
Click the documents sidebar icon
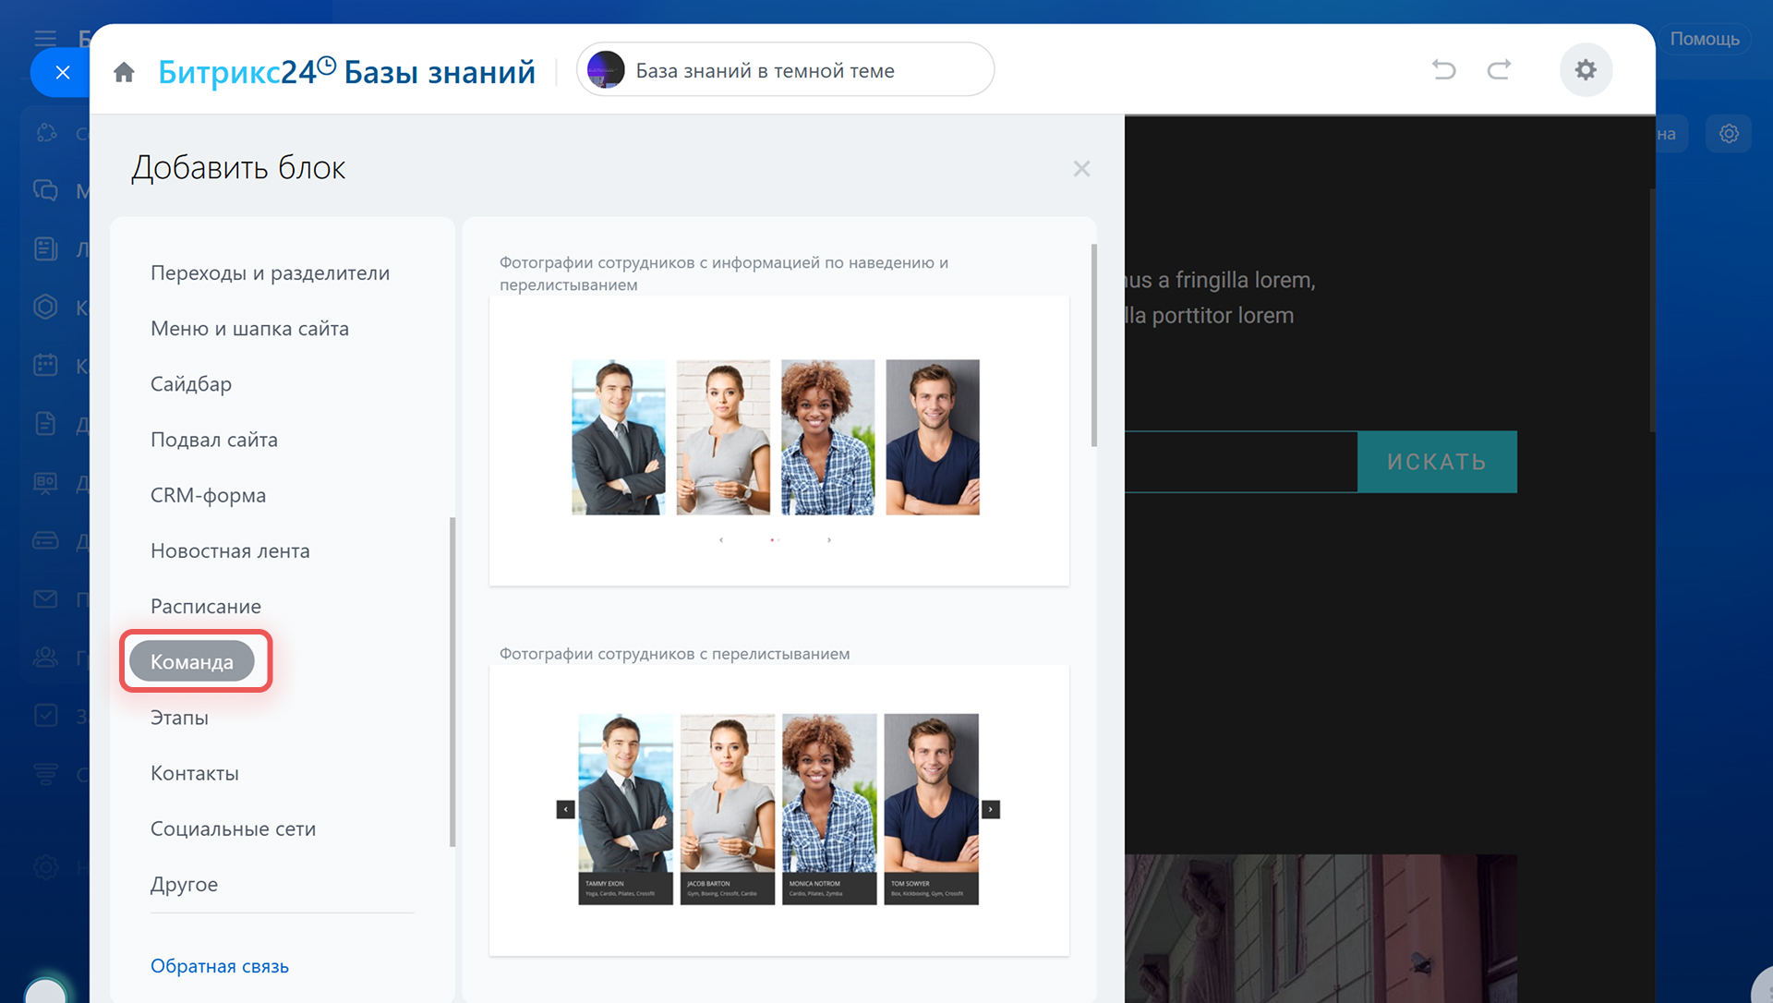tap(45, 423)
